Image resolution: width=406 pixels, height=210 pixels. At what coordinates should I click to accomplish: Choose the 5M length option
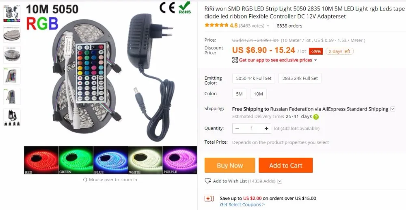point(239,94)
